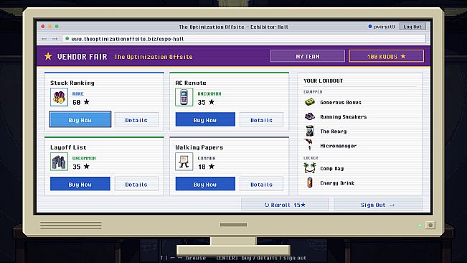Screen dimensions: 467x263
Task: Click the pvirgil9 username
Action: [x=385, y=27]
